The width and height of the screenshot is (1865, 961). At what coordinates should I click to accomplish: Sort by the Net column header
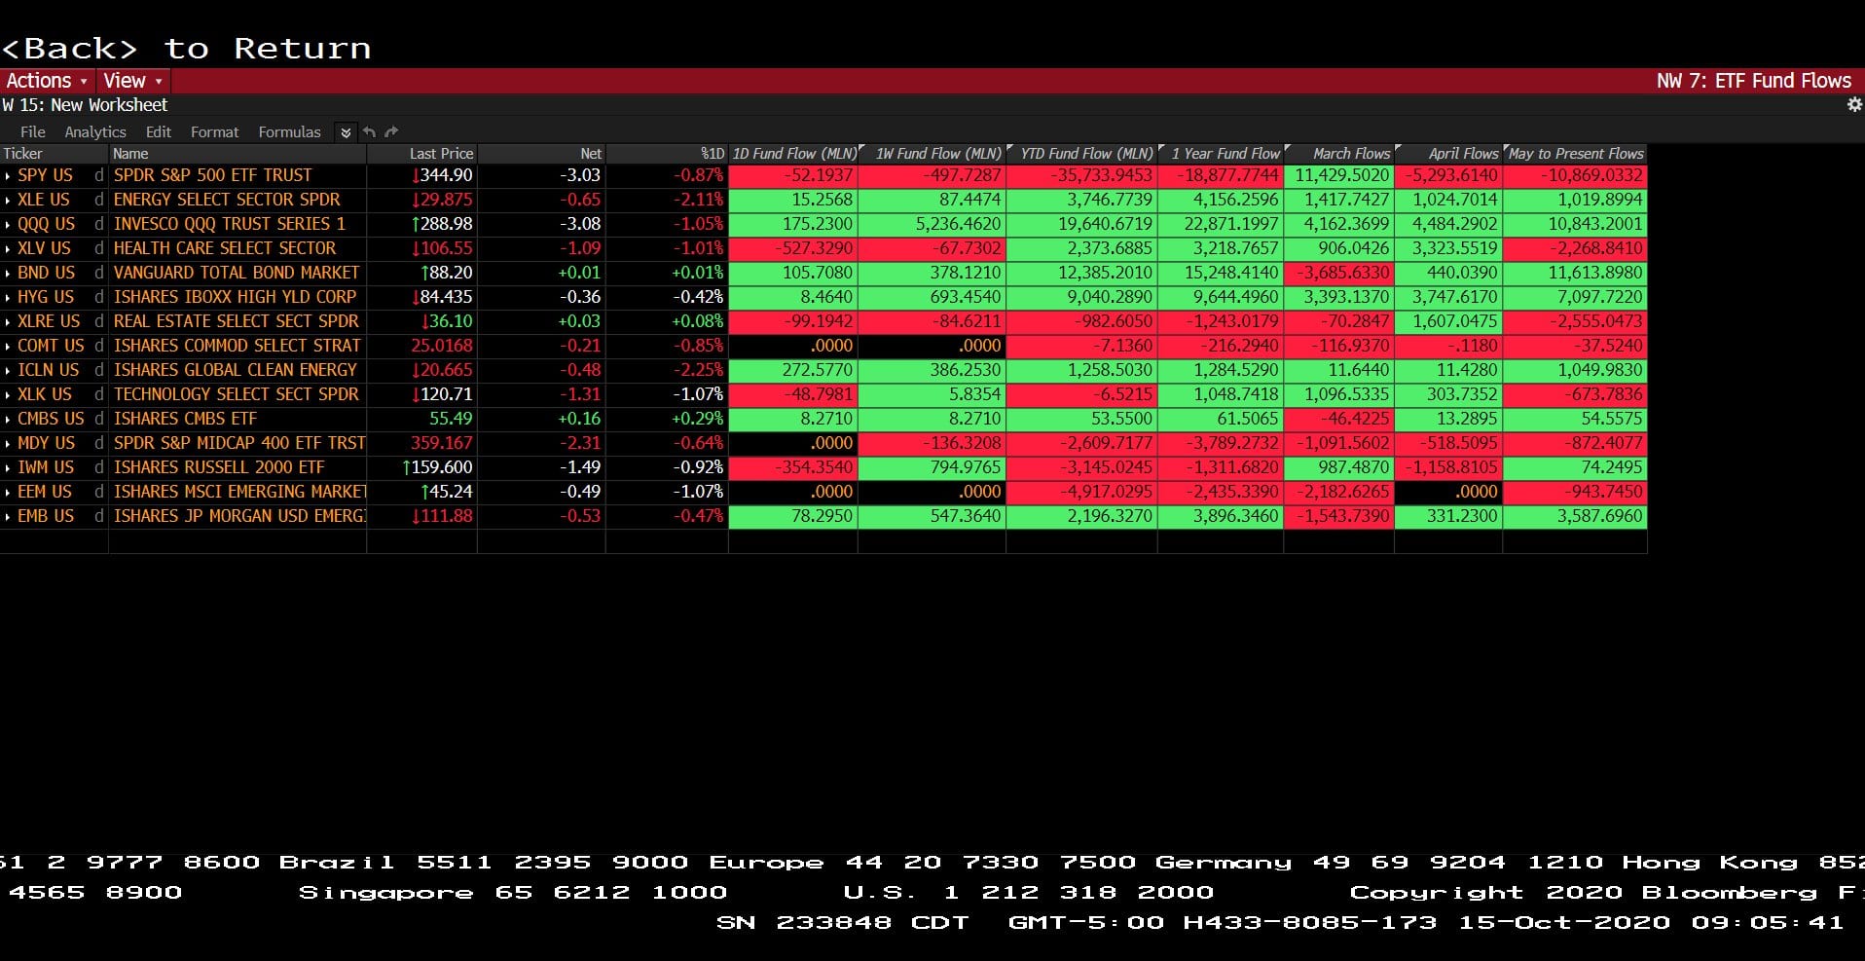pyautogui.click(x=541, y=154)
